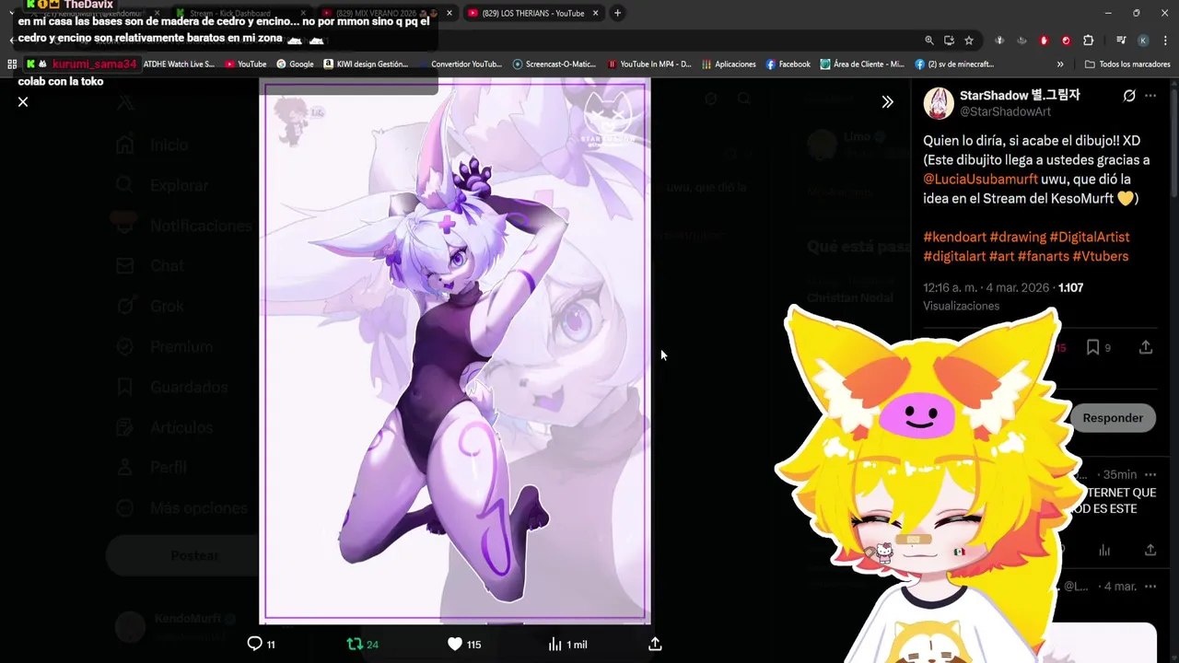1179x663 pixels.
Task: Open the Aplicaciones bookmark
Action: click(729, 64)
